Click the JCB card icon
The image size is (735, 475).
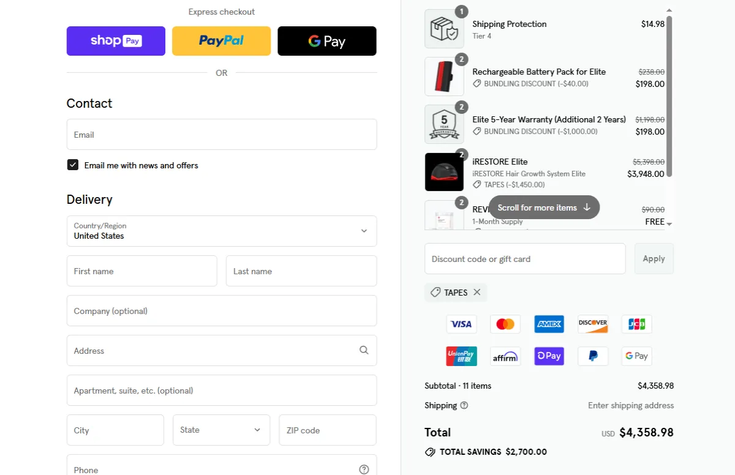point(637,324)
